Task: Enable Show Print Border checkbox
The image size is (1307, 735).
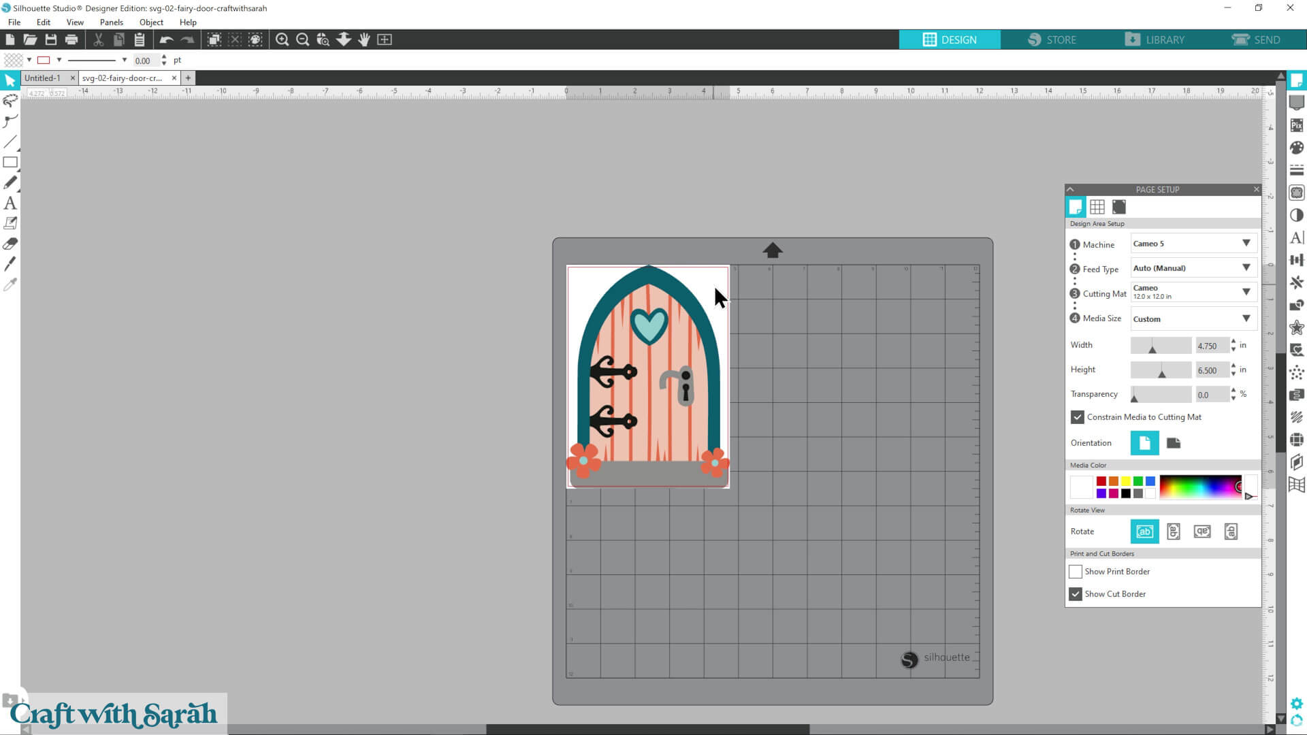Action: (x=1076, y=572)
